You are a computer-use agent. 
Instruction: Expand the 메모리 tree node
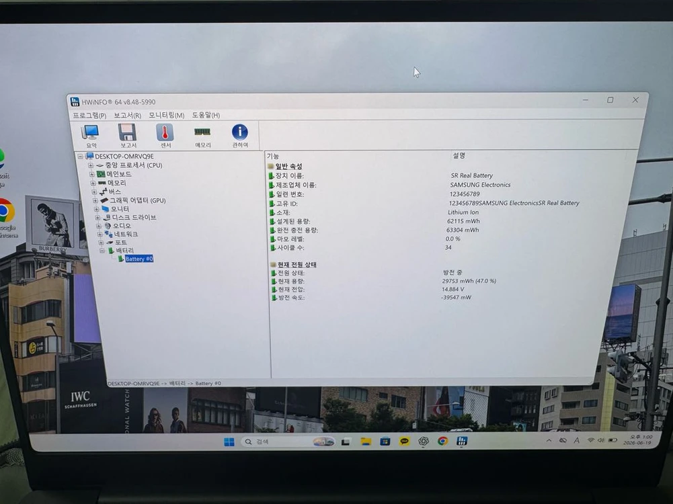tap(93, 183)
